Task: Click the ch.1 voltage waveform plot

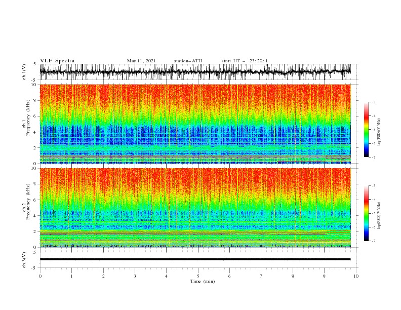Action: tap(195, 72)
